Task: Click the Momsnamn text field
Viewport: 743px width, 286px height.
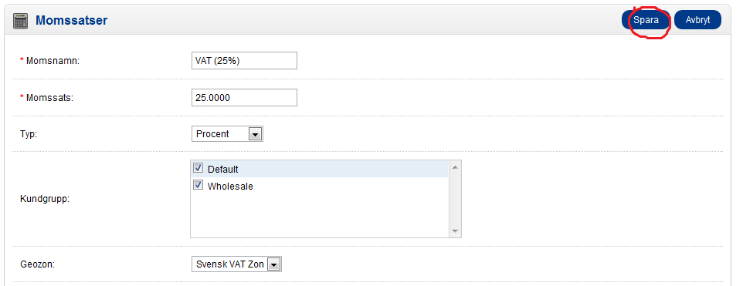Action: pos(245,60)
